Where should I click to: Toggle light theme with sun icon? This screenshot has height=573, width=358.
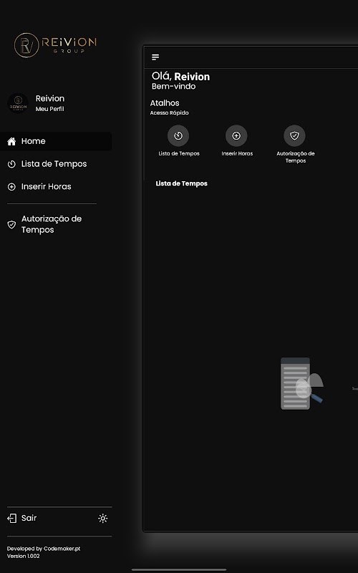[x=103, y=518]
